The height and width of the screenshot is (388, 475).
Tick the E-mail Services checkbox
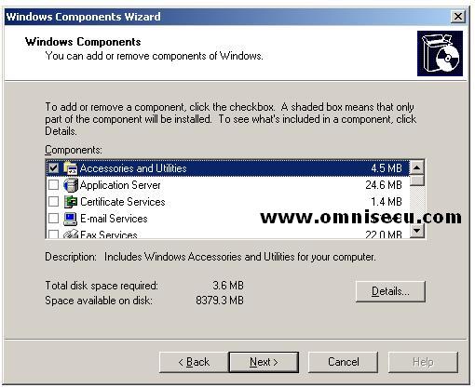[x=53, y=219]
